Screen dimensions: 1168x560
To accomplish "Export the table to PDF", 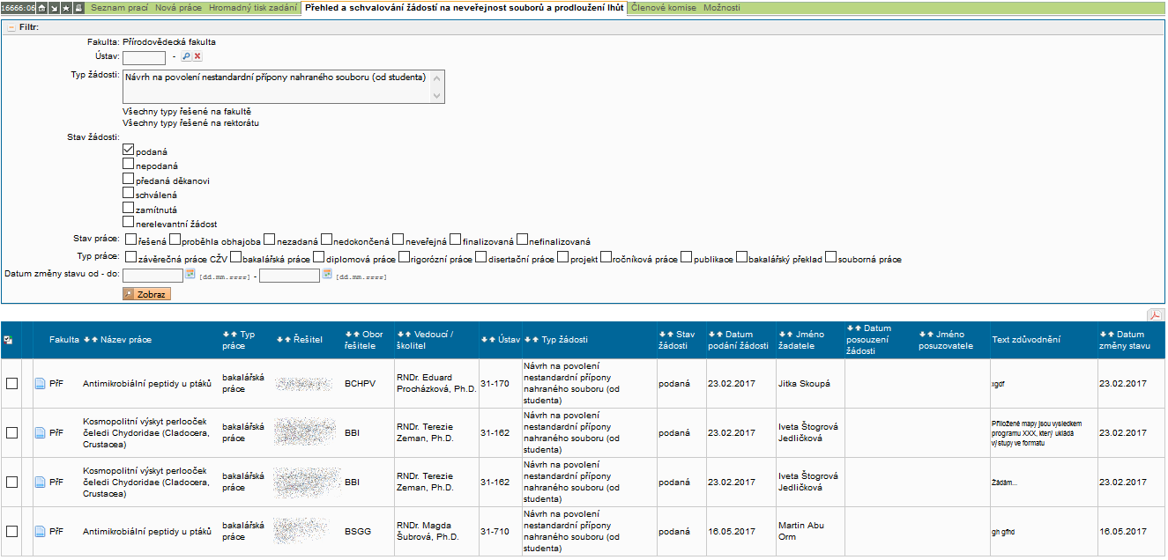I will click(x=1153, y=315).
